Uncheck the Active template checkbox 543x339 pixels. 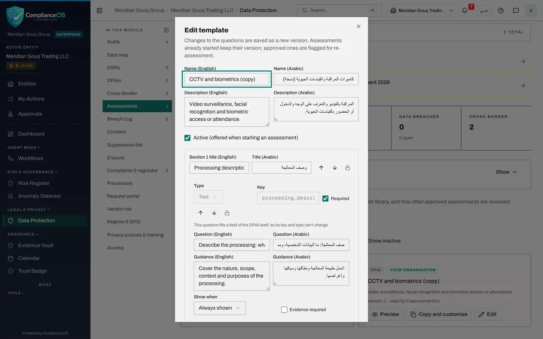pos(188,138)
